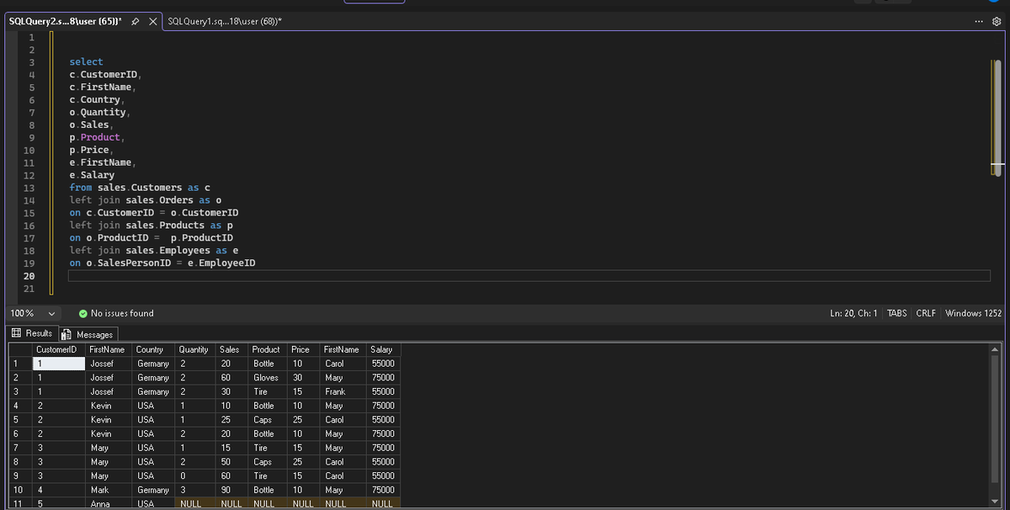Open the tab overflow ellipsis menu
The image size is (1010, 510).
pos(979,20)
